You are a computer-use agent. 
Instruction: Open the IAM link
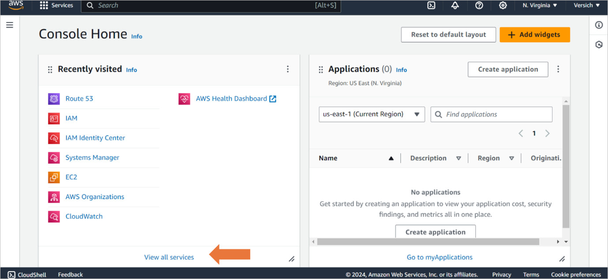tap(71, 118)
